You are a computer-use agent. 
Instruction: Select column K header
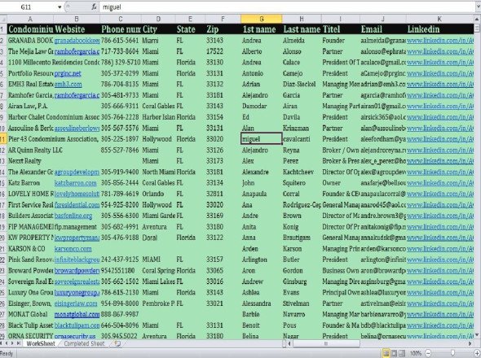(x=439, y=19)
